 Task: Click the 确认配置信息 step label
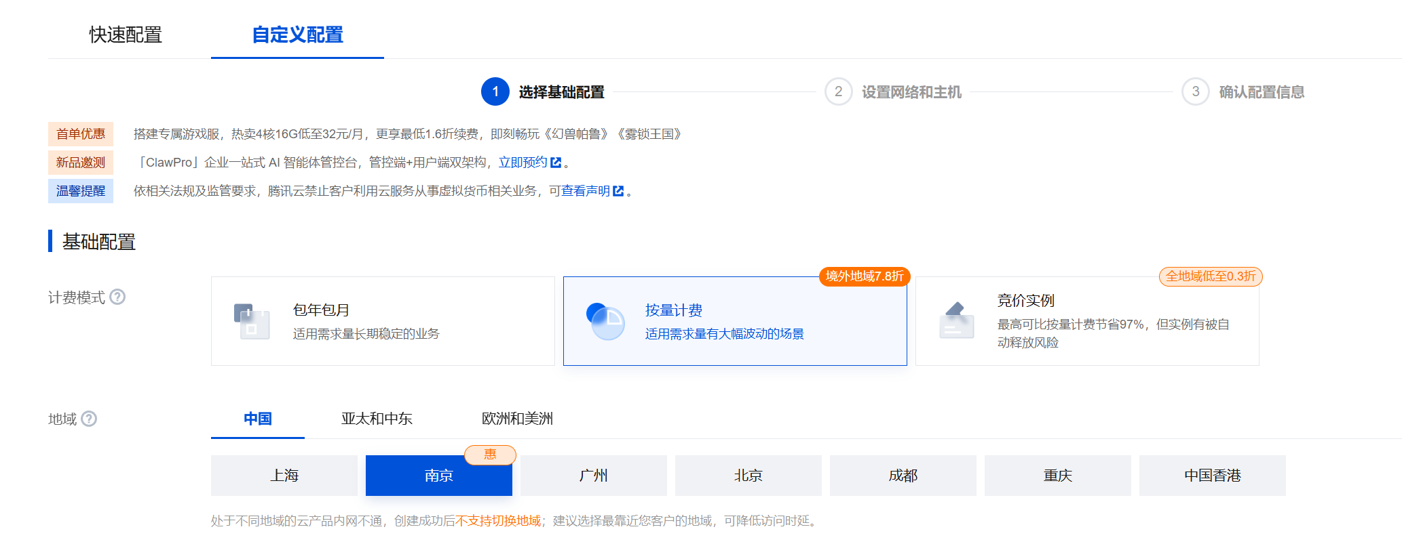click(x=1262, y=92)
